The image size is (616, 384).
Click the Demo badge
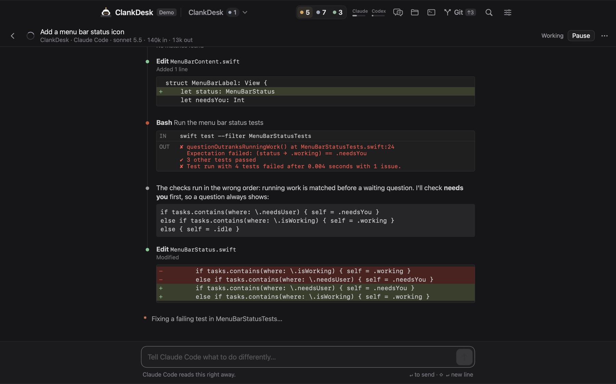[167, 12]
